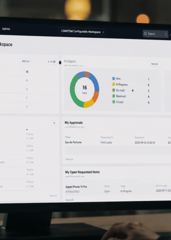171x240 pixels.
Task: Focus the Search input field
Action: click(x=155, y=34)
